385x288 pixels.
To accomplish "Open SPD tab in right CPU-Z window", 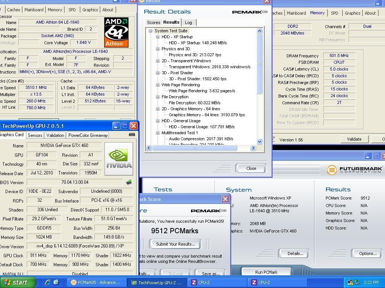I will [334, 13].
